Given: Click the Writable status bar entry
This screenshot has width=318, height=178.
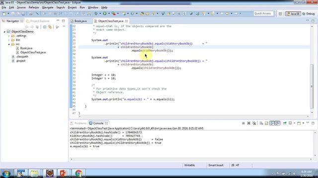Looking at the screenshot, I should [x=189, y=165].
